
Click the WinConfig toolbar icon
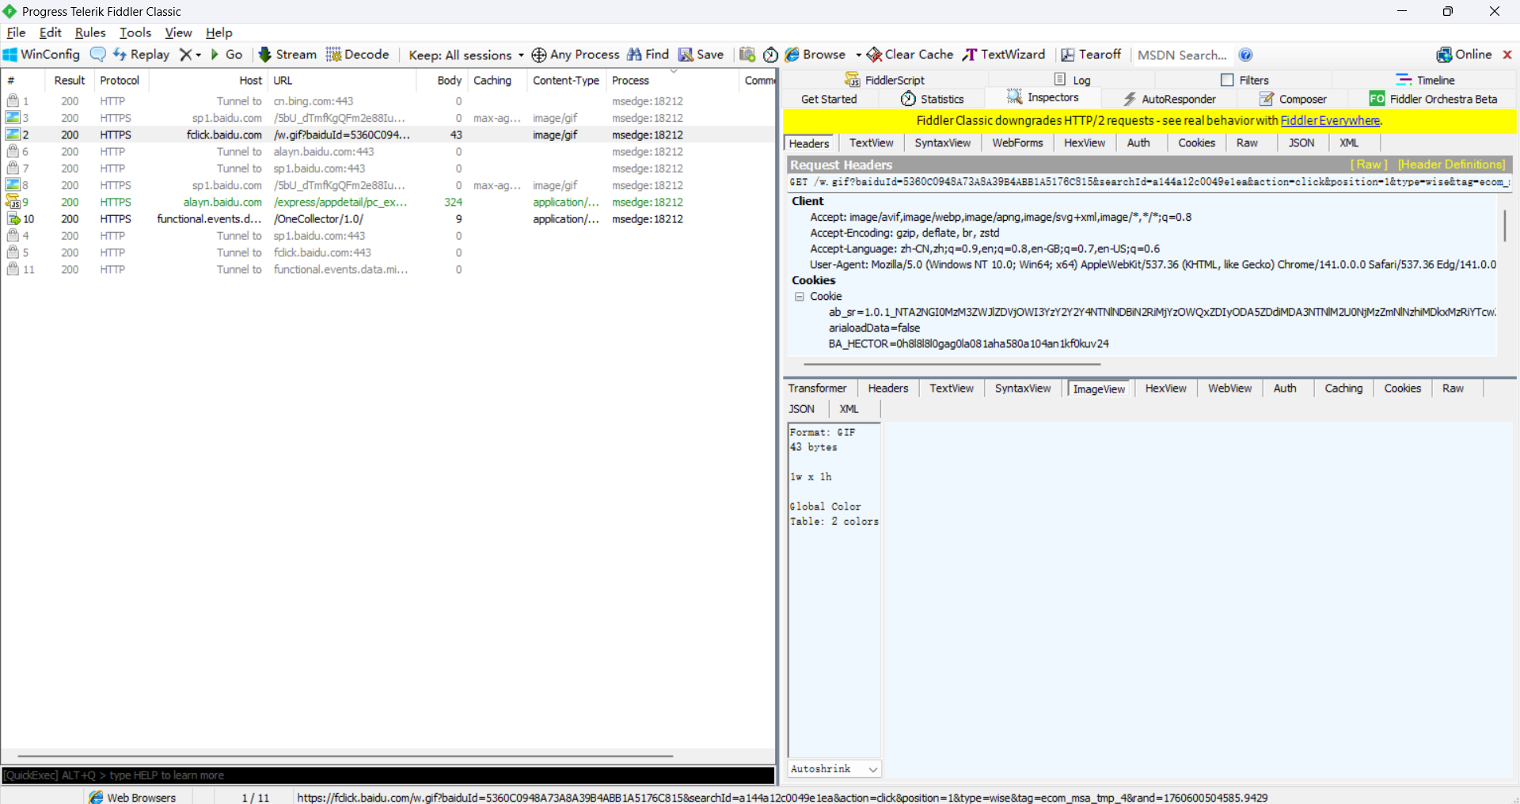click(x=9, y=55)
